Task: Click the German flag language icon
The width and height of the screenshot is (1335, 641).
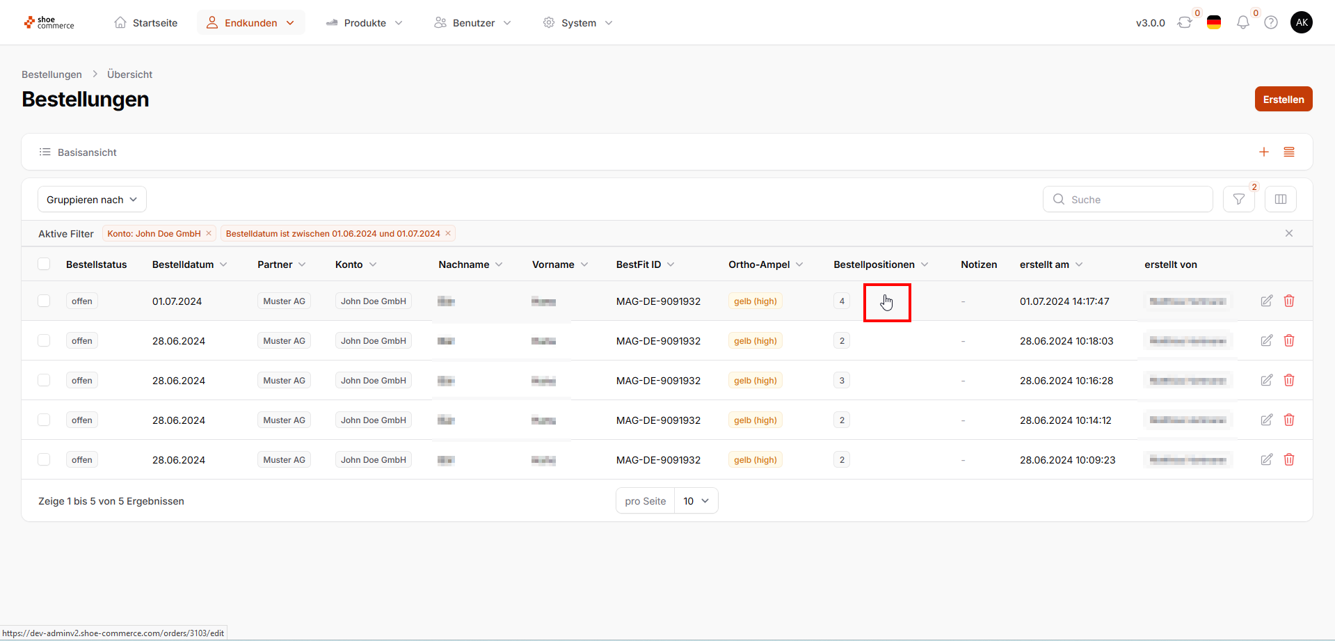Action: (x=1213, y=23)
